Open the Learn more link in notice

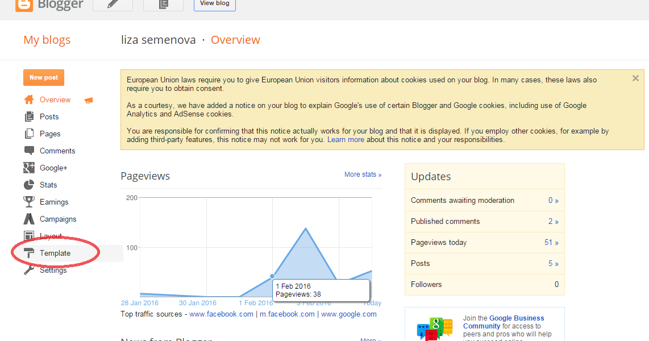346,139
